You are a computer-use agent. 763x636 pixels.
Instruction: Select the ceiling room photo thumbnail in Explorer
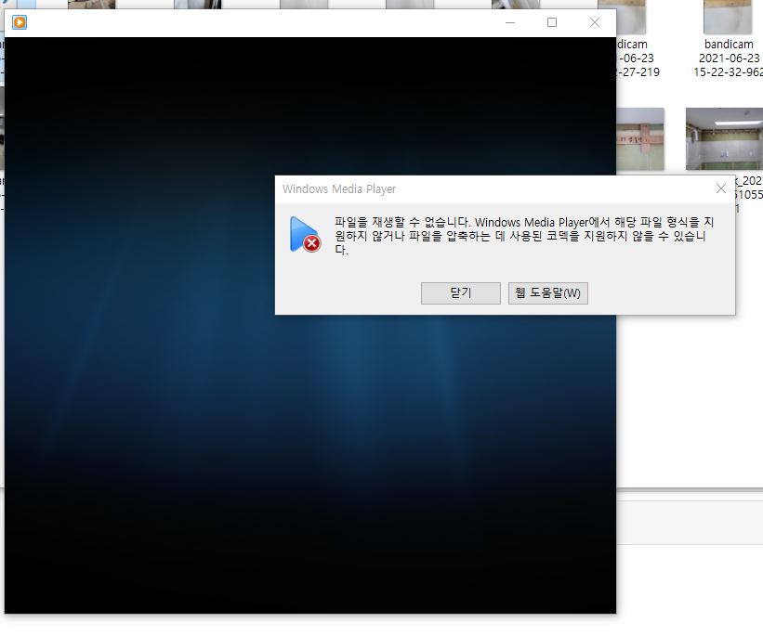coord(724,139)
